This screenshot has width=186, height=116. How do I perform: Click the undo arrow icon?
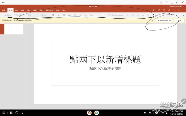coord(174,10)
